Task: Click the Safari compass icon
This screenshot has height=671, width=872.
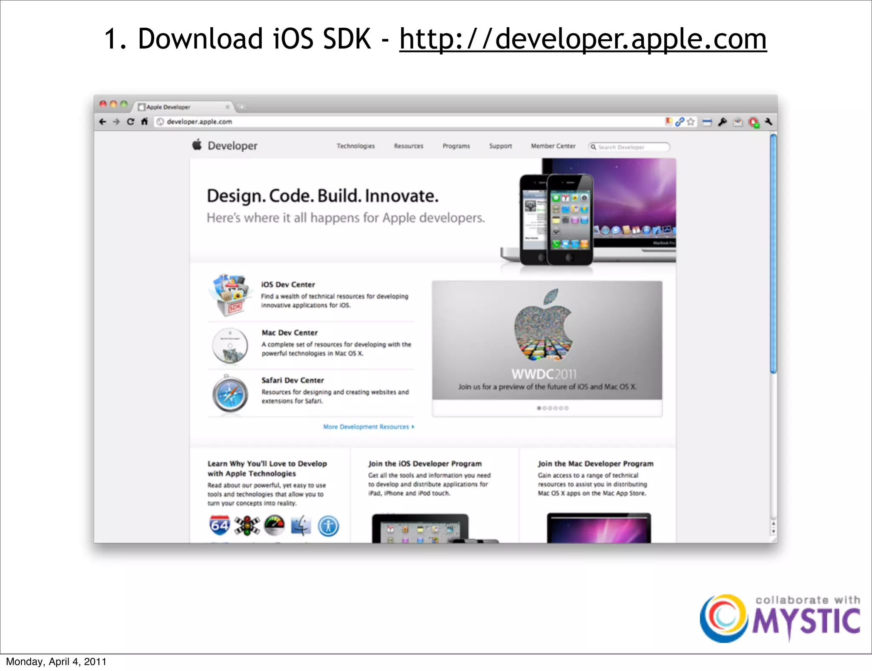Action: 230,394
